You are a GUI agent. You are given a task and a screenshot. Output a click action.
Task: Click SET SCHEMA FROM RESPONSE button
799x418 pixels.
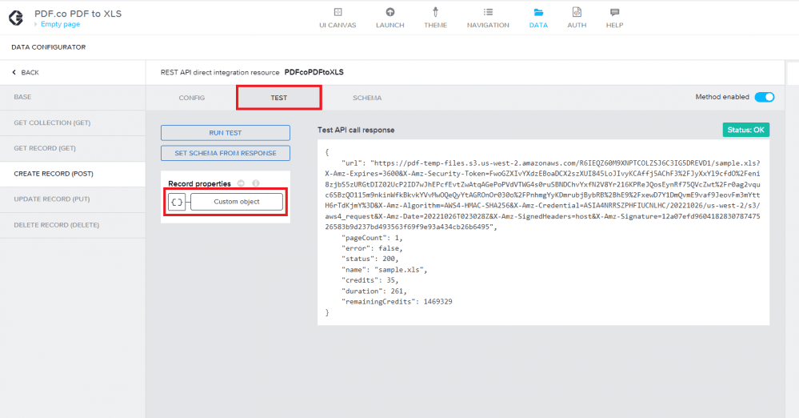pyautogui.click(x=225, y=153)
